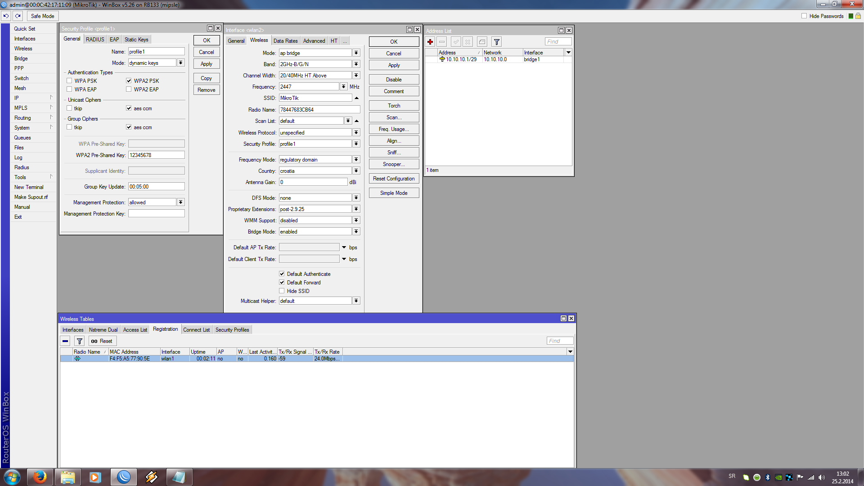This screenshot has height=486, width=864.
Task: Toggle WPA2 PSK authentication checkbox
Action: (129, 81)
